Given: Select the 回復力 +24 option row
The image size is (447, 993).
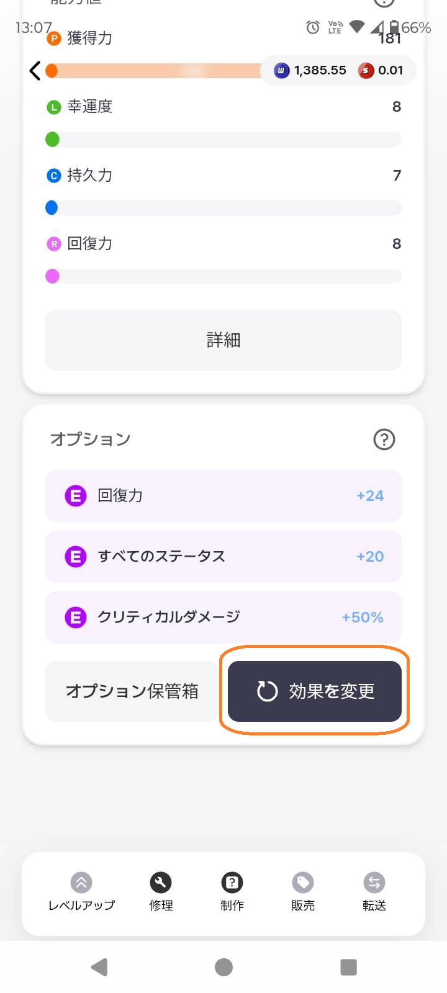Looking at the screenshot, I should 223,496.
